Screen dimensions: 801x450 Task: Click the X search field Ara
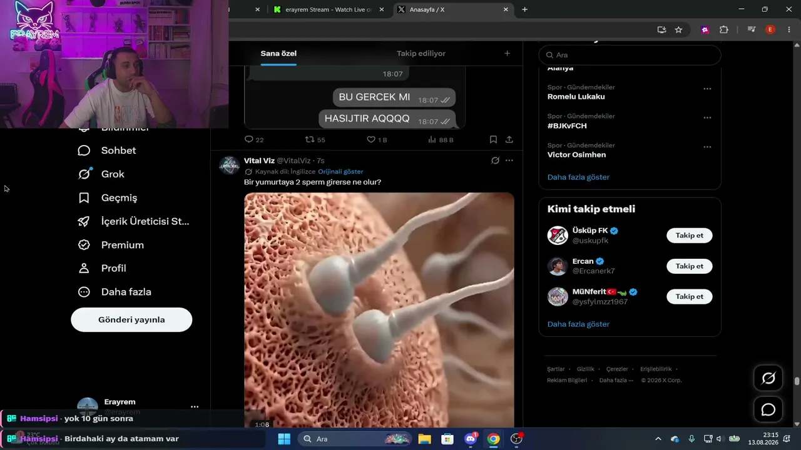[630, 55]
